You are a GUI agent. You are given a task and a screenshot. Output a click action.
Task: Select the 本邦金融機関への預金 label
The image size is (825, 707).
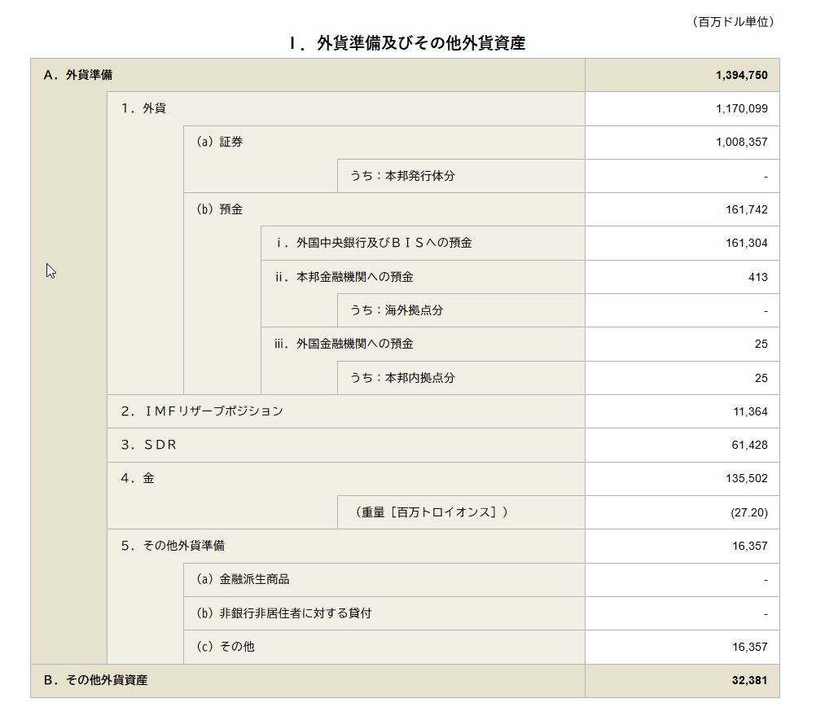[x=344, y=277]
